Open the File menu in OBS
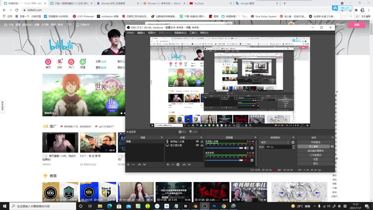The width and height of the screenshot is (373, 210). (x=131, y=33)
